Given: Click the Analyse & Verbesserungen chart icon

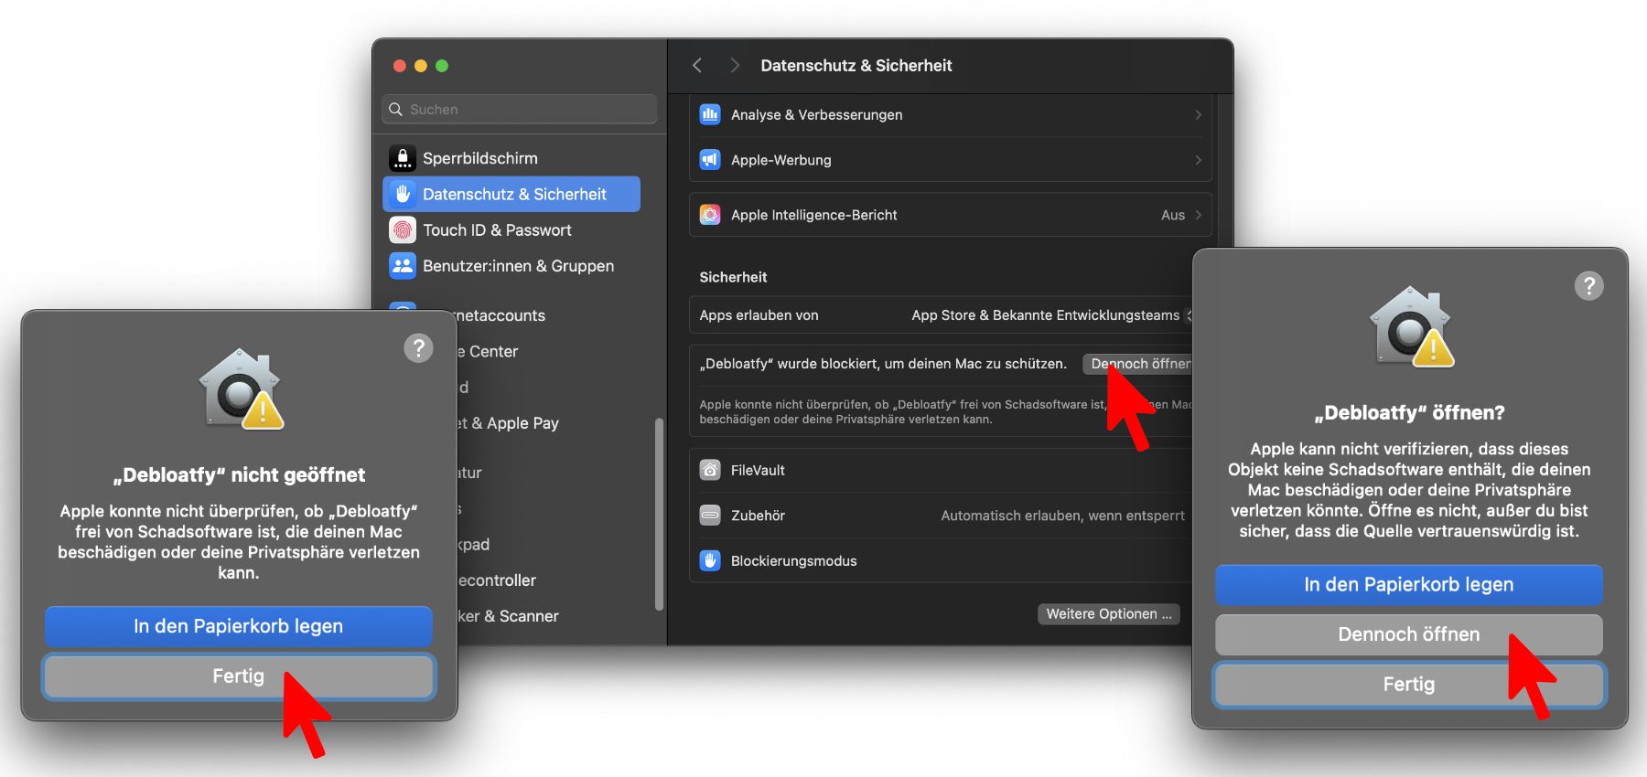Looking at the screenshot, I should pyautogui.click(x=710, y=115).
